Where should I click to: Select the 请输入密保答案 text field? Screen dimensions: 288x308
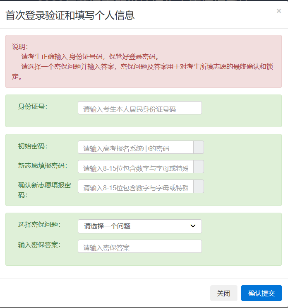(140, 246)
